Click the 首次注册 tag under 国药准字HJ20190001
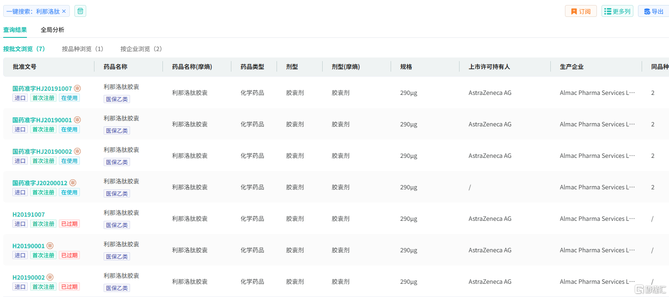This screenshot has width=669, height=297. pyautogui.click(x=43, y=130)
